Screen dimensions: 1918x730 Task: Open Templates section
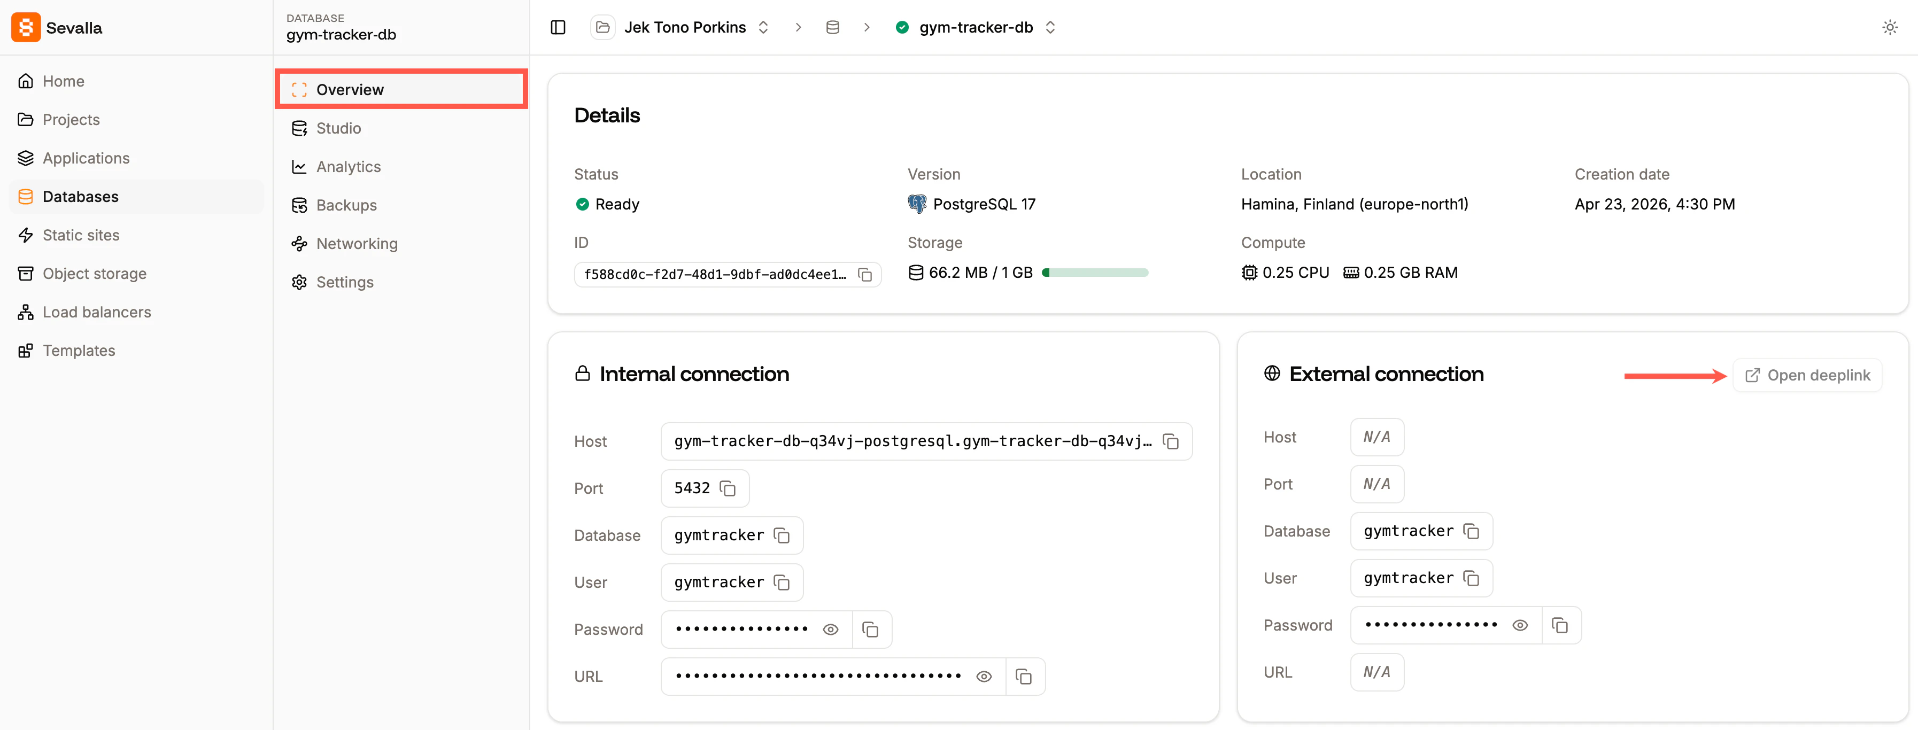136,351
